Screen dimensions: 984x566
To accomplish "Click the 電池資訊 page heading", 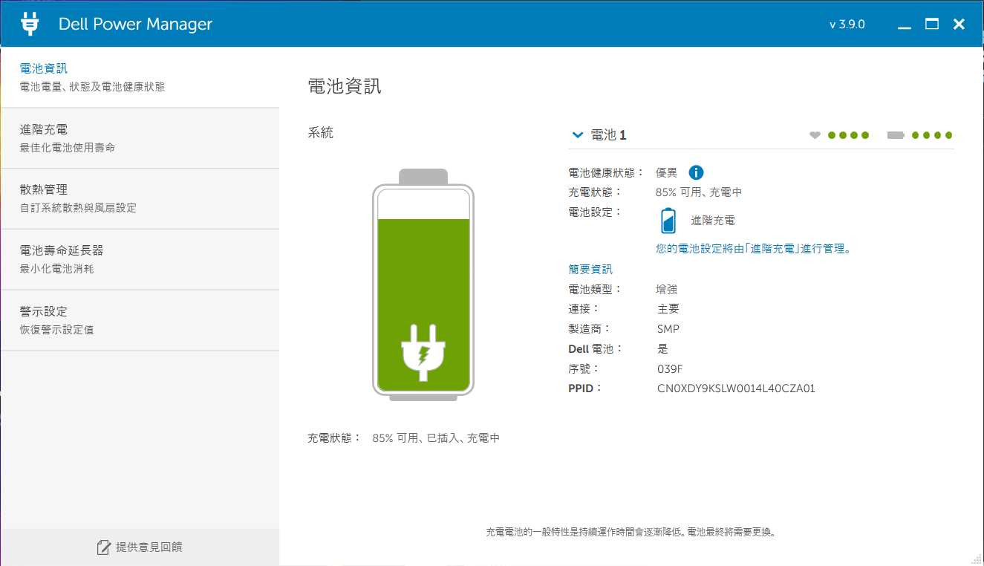I will (x=345, y=85).
